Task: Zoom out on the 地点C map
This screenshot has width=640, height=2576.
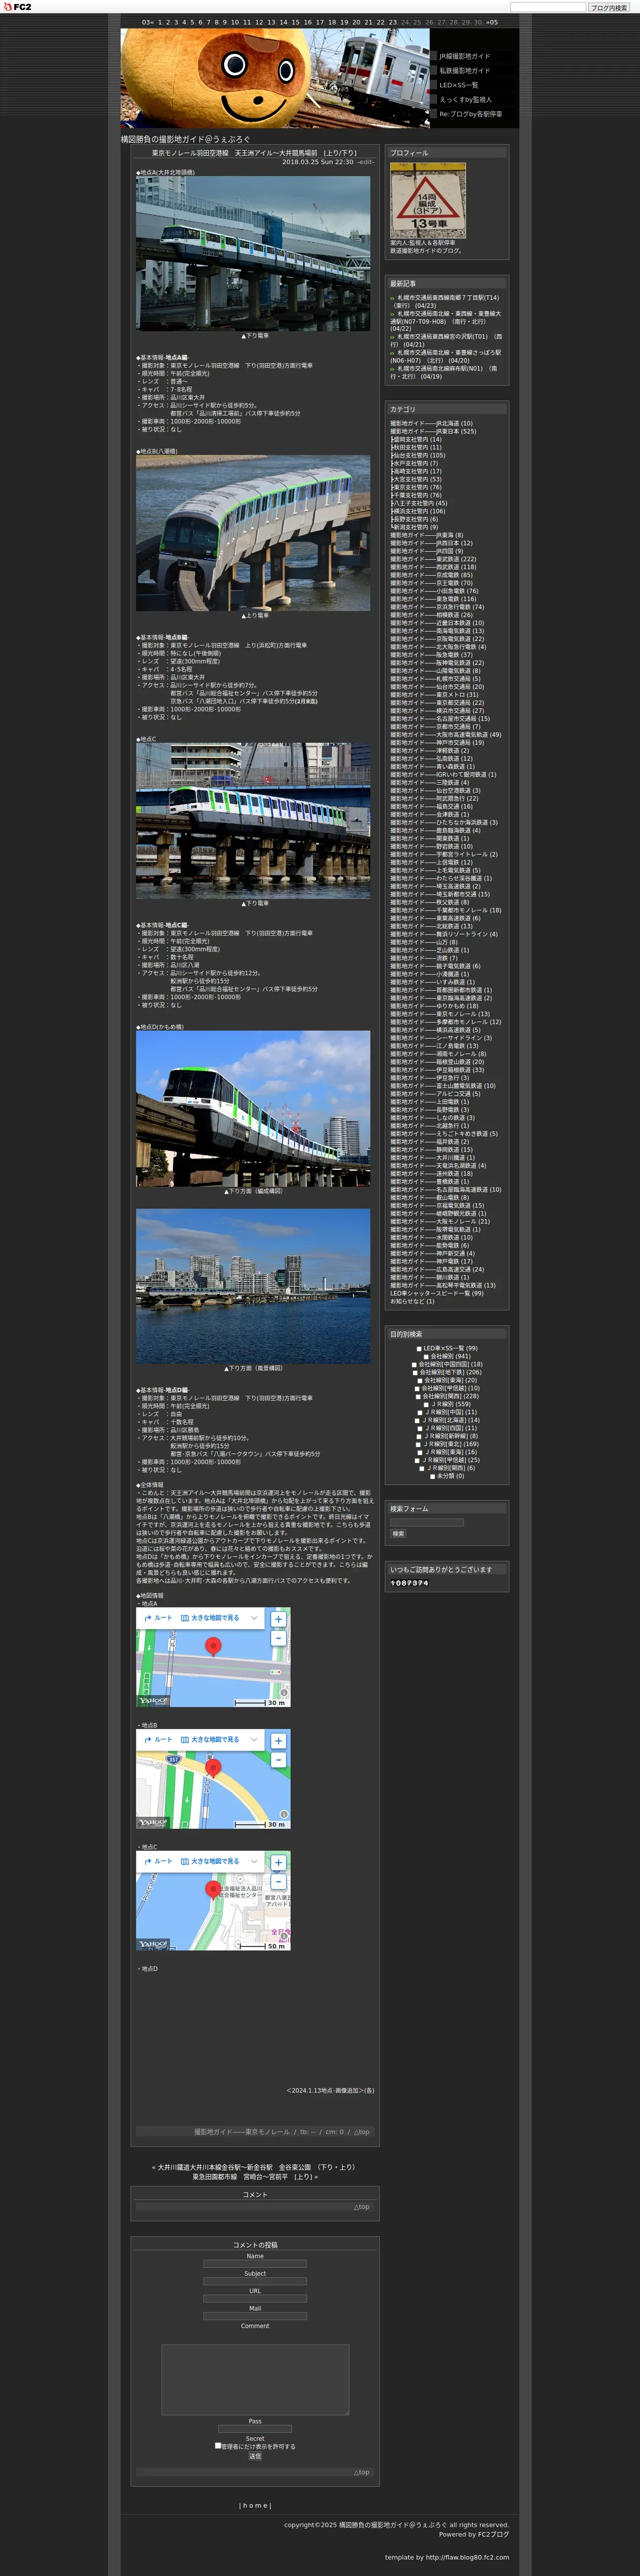Action: [278, 1882]
